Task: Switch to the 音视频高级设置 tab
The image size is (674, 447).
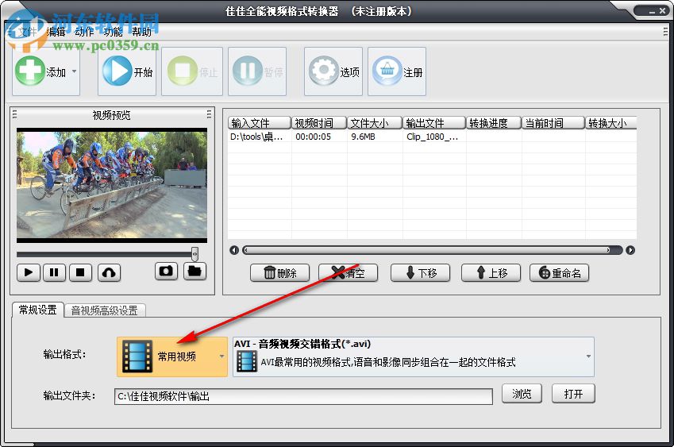Action: pos(105,310)
